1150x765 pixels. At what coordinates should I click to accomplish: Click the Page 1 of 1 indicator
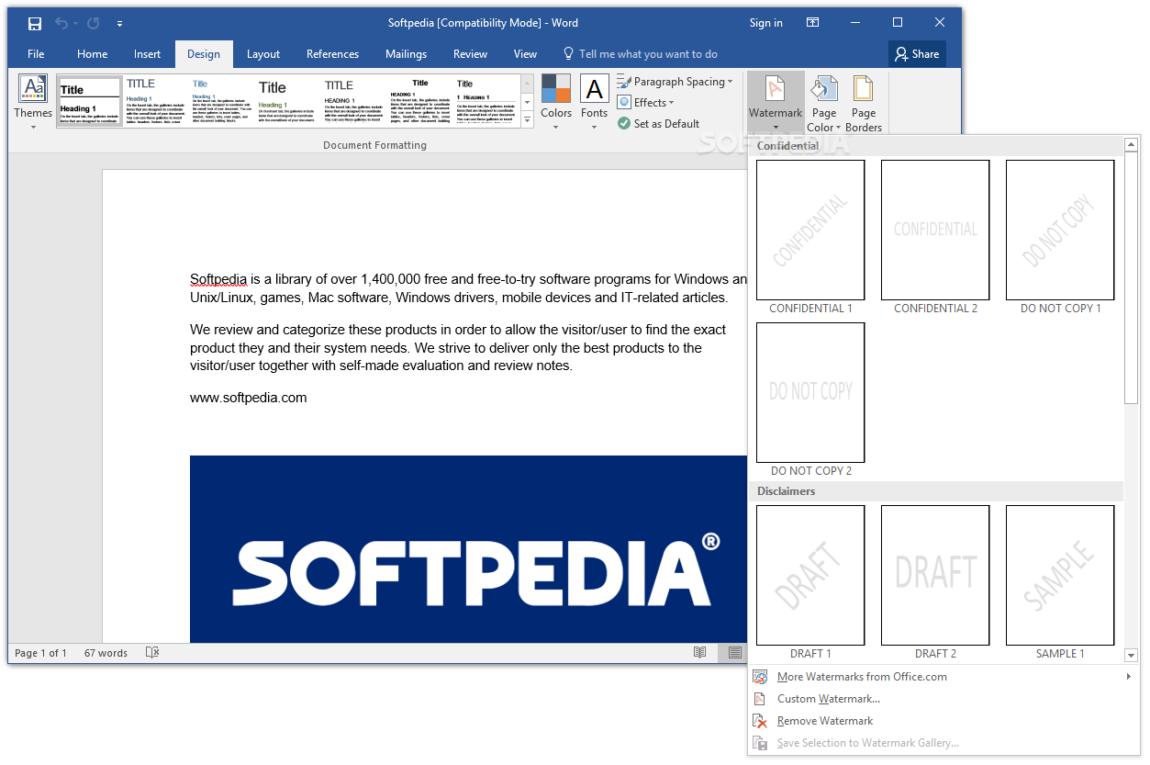(x=41, y=653)
